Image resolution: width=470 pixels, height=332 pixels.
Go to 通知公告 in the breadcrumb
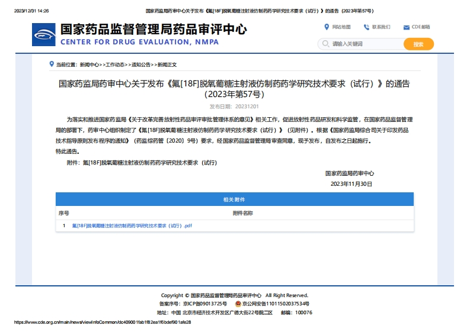(x=140, y=65)
